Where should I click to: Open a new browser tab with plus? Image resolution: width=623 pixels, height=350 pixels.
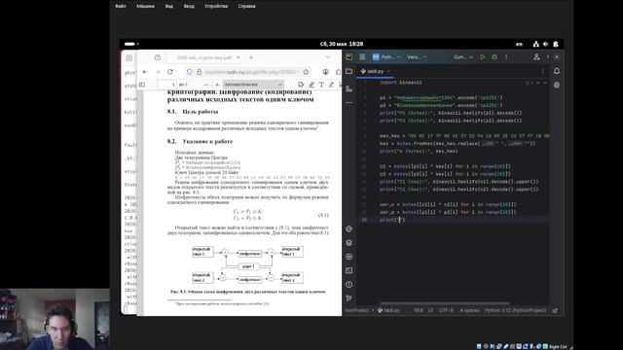[x=251, y=57]
